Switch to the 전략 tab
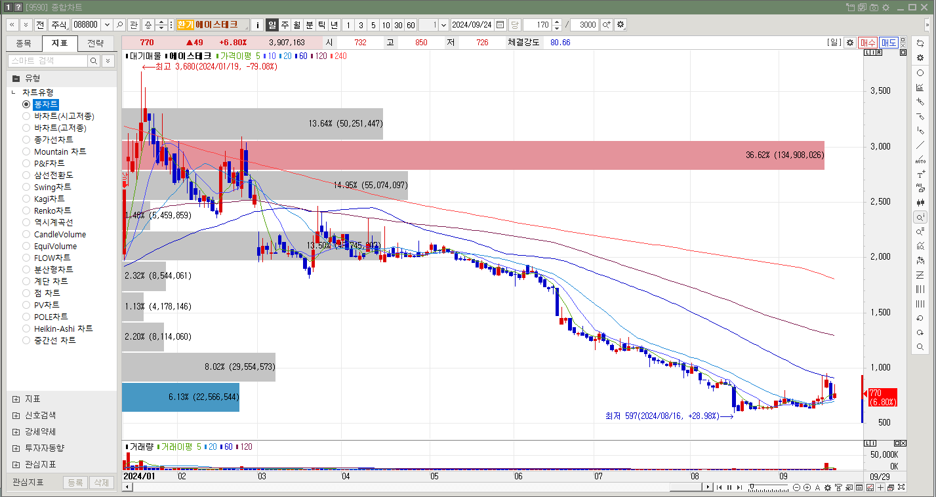This screenshot has height=497, width=936. pos(96,43)
